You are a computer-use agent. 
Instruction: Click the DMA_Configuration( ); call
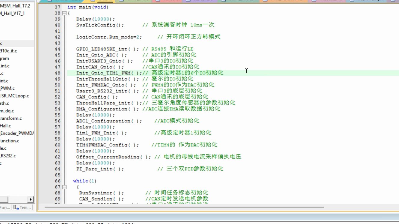108,109
